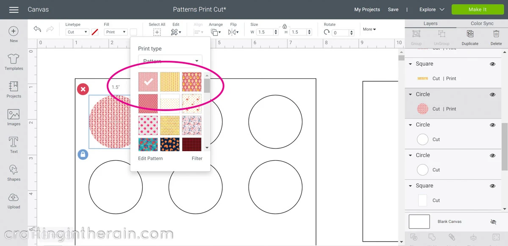The width and height of the screenshot is (508, 246).
Task: Open the Fill dropdown showing Print
Action: pyautogui.click(x=116, y=32)
